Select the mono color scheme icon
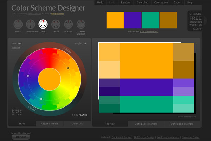 [x=18, y=24]
